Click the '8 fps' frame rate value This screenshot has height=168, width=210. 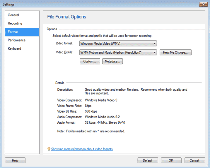click(x=88, y=106)
